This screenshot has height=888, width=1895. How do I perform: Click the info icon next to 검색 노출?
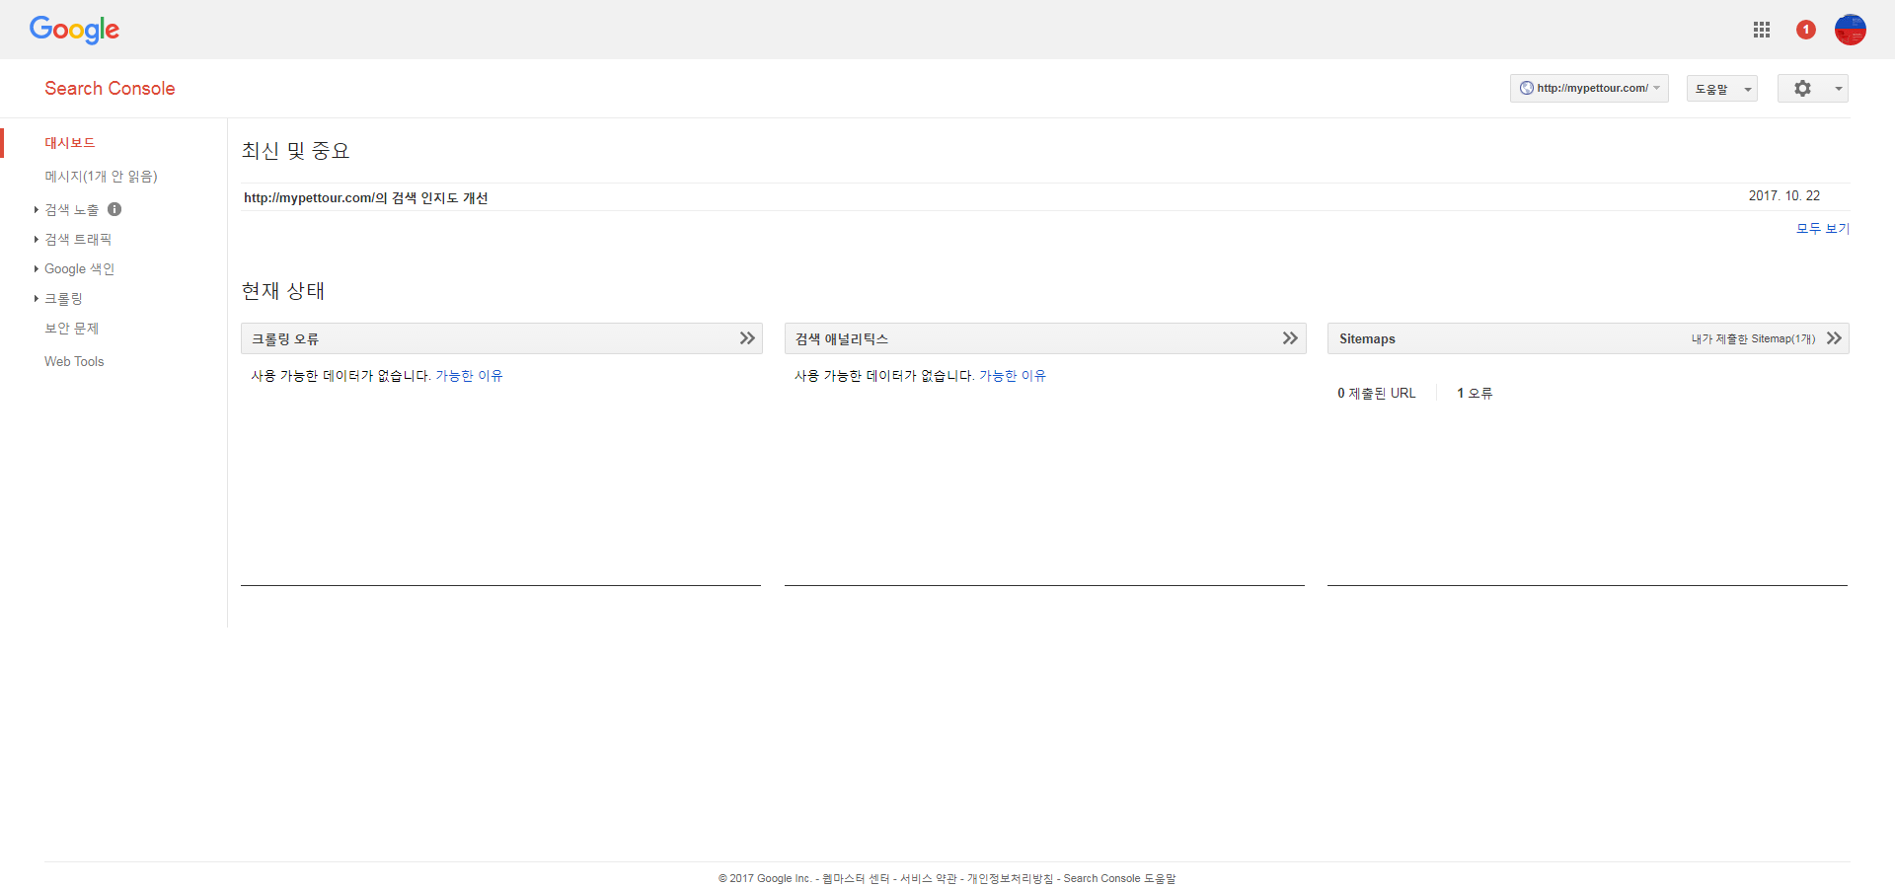pyautogui.click(x=114, y=209)
